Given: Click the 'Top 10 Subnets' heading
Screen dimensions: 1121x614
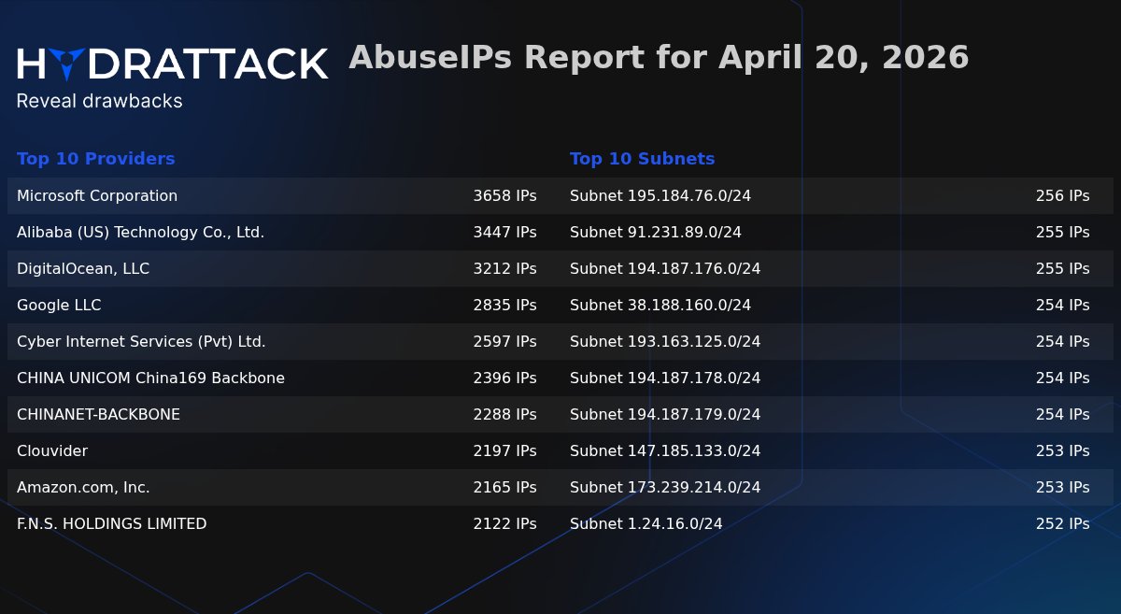Looking at the screenshot, I should coord(643,159).
